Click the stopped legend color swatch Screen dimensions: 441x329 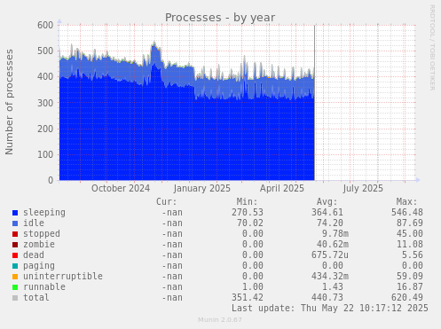15,234
